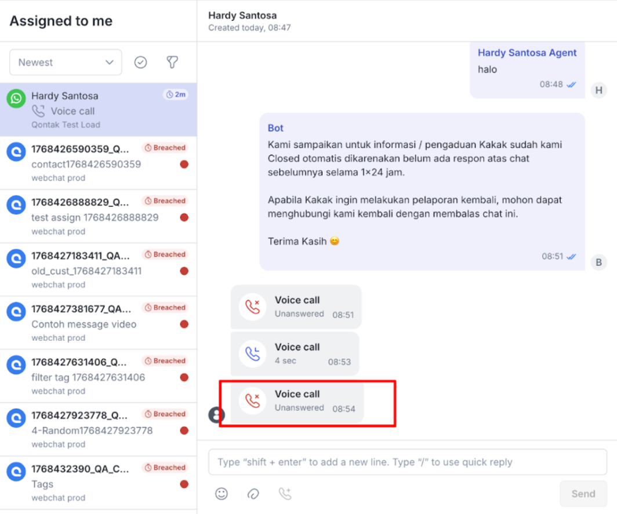Click the attachment paperclip icon
The image size is (617, 514).
(253, 493)
